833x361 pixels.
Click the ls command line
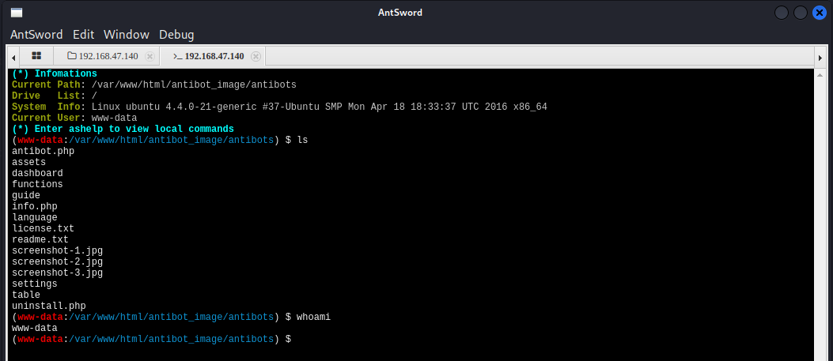160,141
